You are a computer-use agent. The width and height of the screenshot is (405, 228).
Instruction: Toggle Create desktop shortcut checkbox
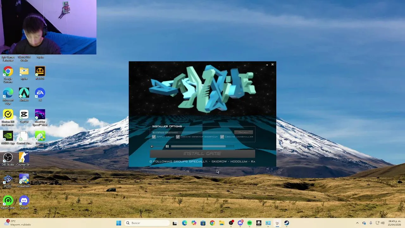coord(178,137)
